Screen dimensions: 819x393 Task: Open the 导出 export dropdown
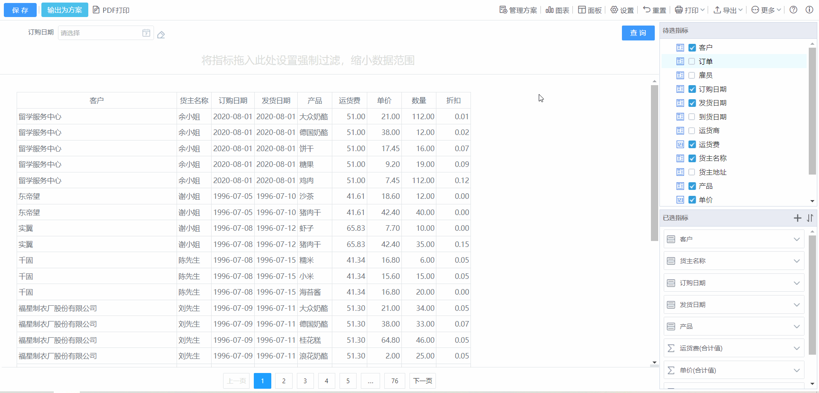coord(728,10)
